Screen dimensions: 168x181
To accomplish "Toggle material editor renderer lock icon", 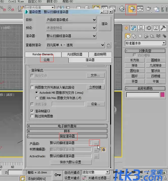I will (104, 150).
